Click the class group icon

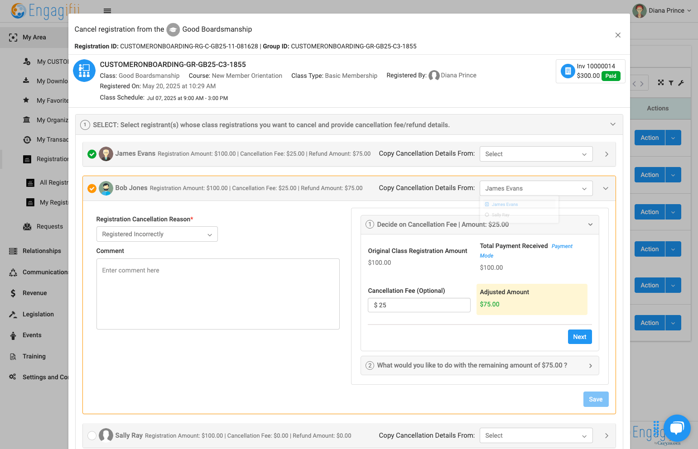coord(84,71)
